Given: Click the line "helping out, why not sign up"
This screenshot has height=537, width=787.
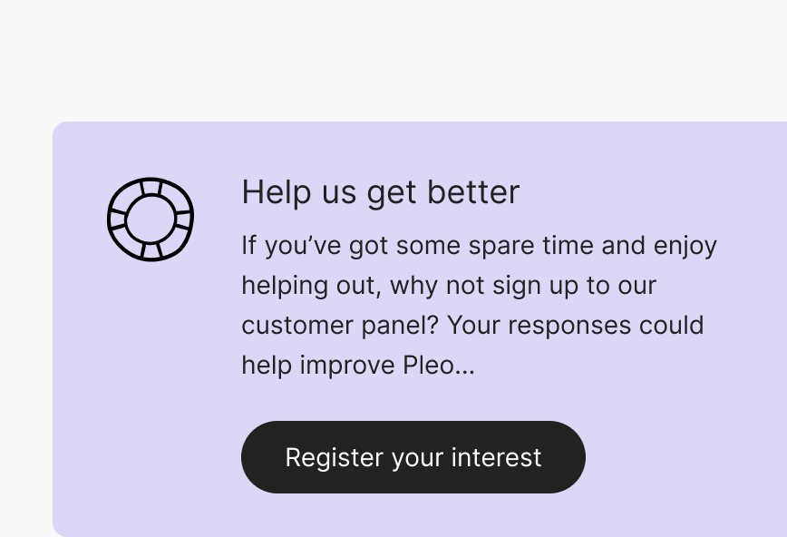Looking at the screenshot, I should tap(448, 286).
